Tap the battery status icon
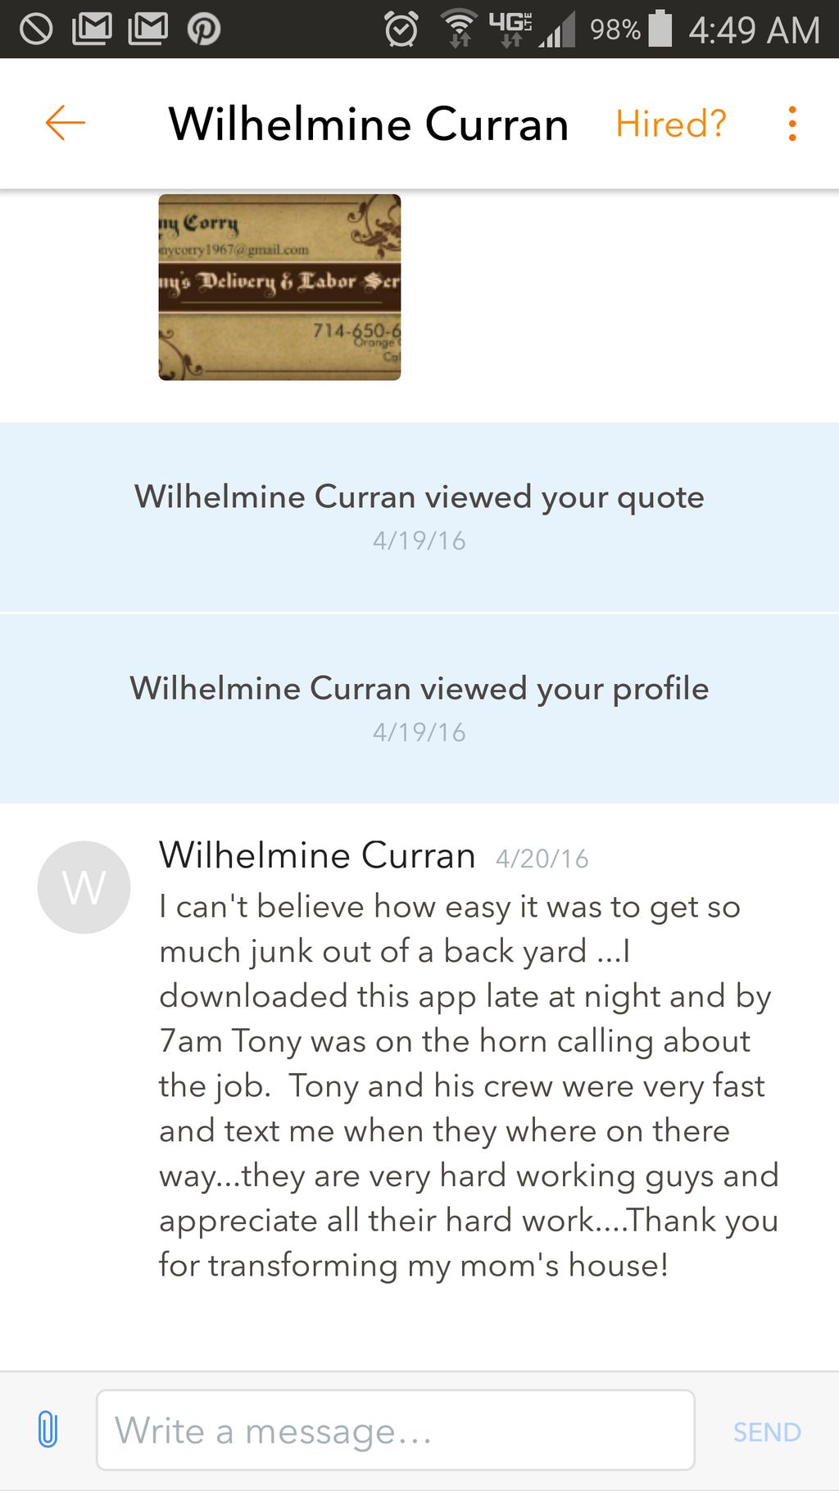Viewport: 839px width, 1491px height. (x=660, y=29)
